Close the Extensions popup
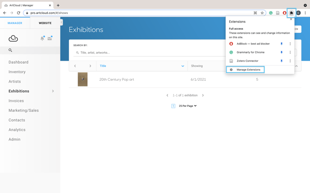 point(291,19)
